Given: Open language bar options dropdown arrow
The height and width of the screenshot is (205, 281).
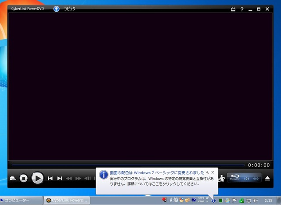Looking at the screenshot, I should click(207, 201).
